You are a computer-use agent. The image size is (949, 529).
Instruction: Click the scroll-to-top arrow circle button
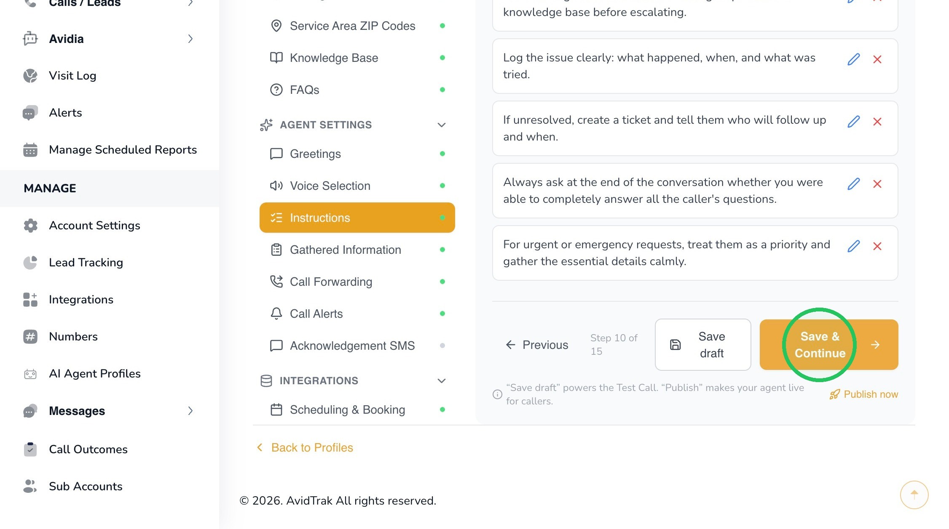(914, 494)
